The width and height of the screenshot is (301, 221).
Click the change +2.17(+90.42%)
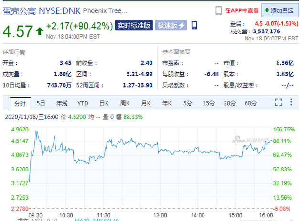pyautogui.click(x=79, y=26)
